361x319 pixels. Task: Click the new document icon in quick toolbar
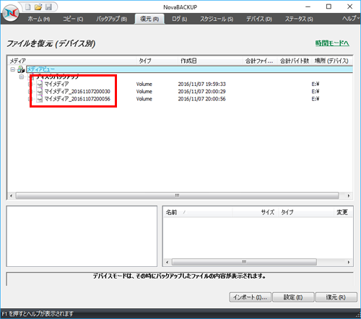(28, 7)
